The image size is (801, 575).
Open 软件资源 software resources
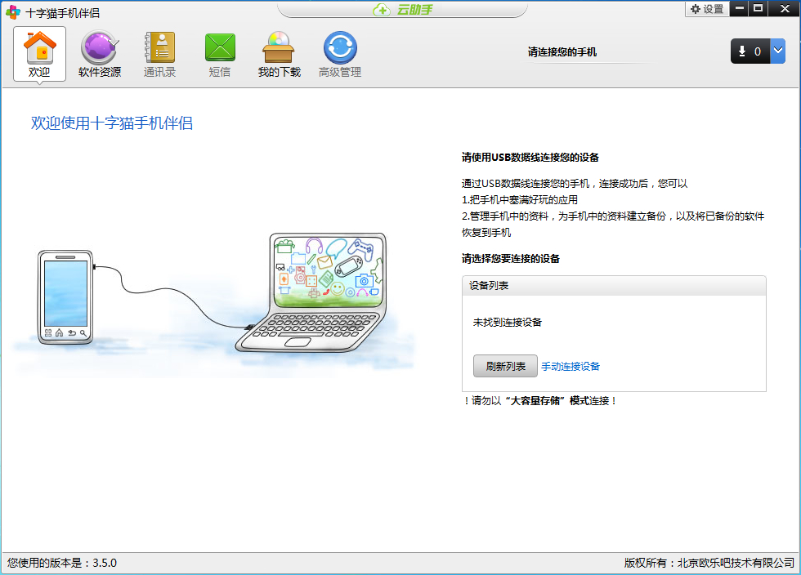click(x=100, y=54)
